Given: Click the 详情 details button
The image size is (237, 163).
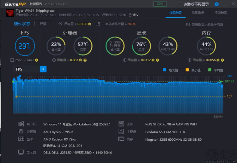Looking at the screenshot, I should 43,24.
